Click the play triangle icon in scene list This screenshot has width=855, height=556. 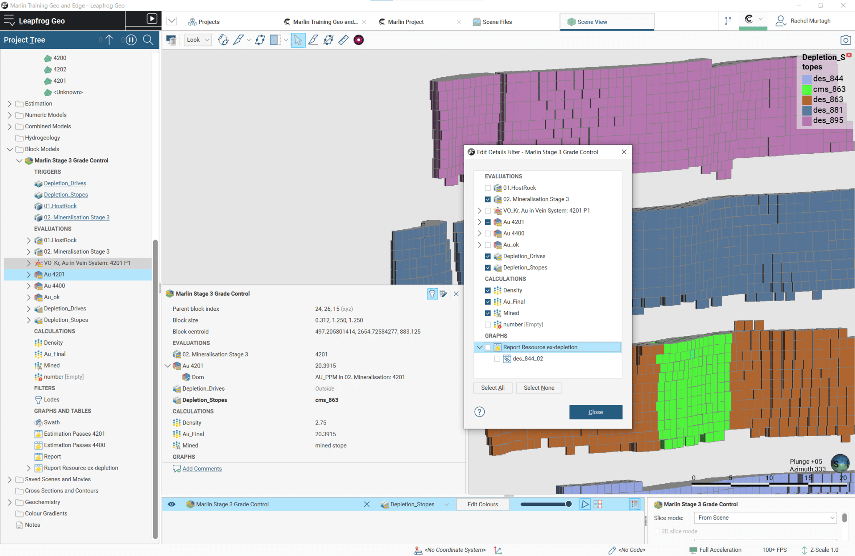pyautogui.click(x=585, y=504)
